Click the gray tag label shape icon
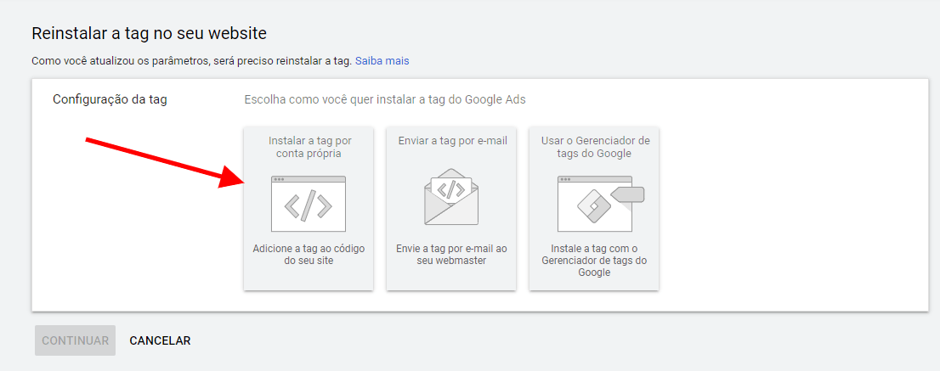The image size is (940, 371). [x=629, y=194]
